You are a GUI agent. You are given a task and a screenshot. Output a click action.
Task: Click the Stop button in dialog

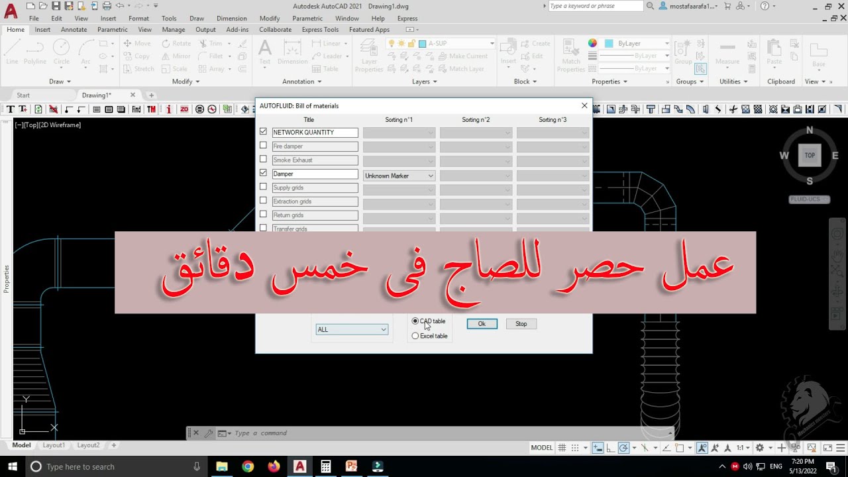pos(521,324)
